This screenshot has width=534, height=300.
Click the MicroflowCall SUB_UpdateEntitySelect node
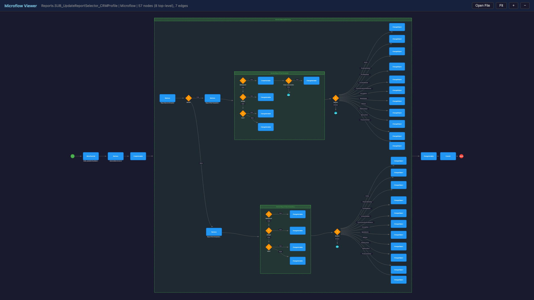click(x=91, y=156)
